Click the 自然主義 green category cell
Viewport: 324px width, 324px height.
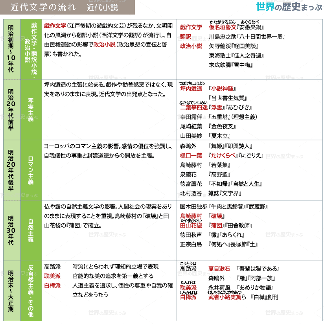tap(31, 230)
